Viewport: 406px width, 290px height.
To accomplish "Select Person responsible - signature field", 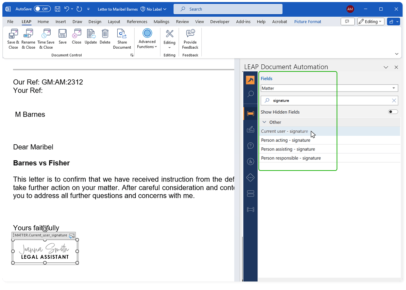I will pos(329,158).
